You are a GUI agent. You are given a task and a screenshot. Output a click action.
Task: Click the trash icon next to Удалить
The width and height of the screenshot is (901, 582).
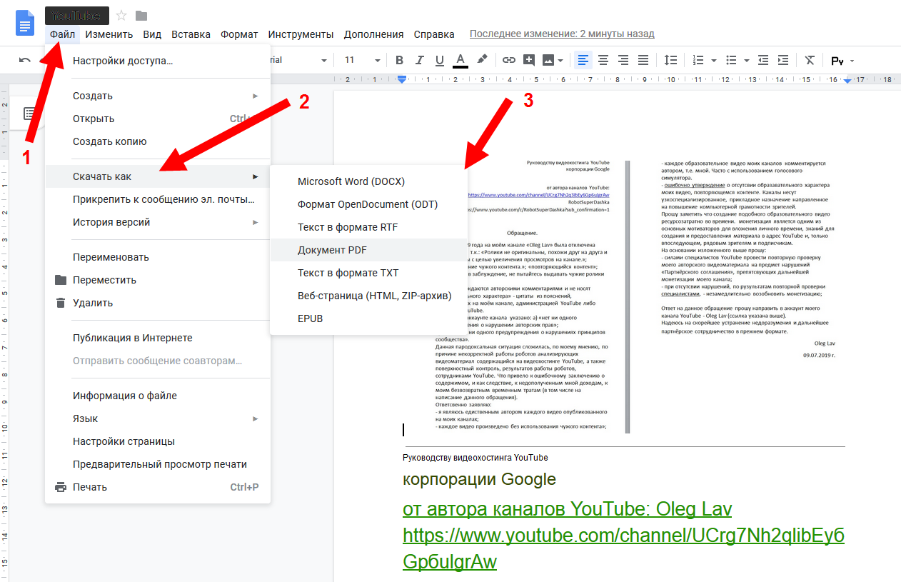point(61,303)
